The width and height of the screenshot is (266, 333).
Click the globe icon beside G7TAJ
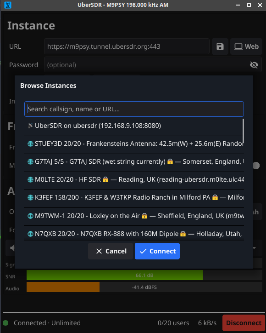point(30,161)
